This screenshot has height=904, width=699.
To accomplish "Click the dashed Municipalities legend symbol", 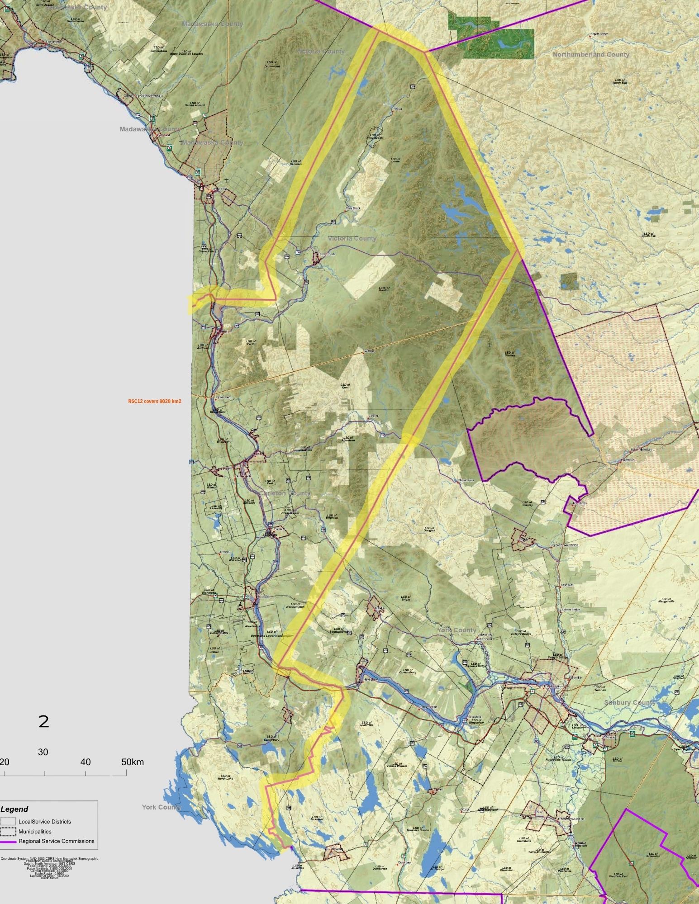I will tap(8, 831).
